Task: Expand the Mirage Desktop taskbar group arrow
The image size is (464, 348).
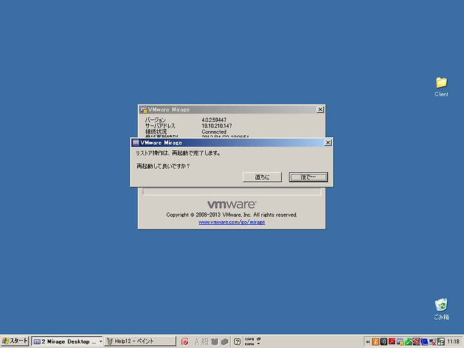Action: [x=101, y=342]
